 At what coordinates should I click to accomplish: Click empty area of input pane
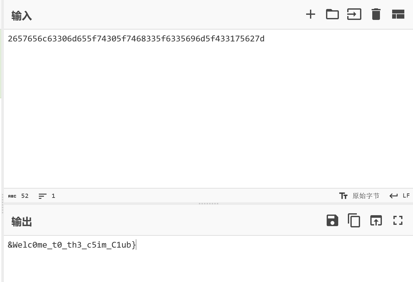point(208,116)
